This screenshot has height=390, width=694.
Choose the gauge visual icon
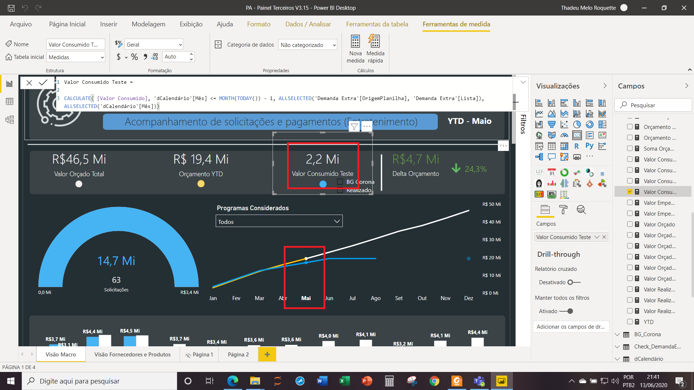click(x=564, y=135)
